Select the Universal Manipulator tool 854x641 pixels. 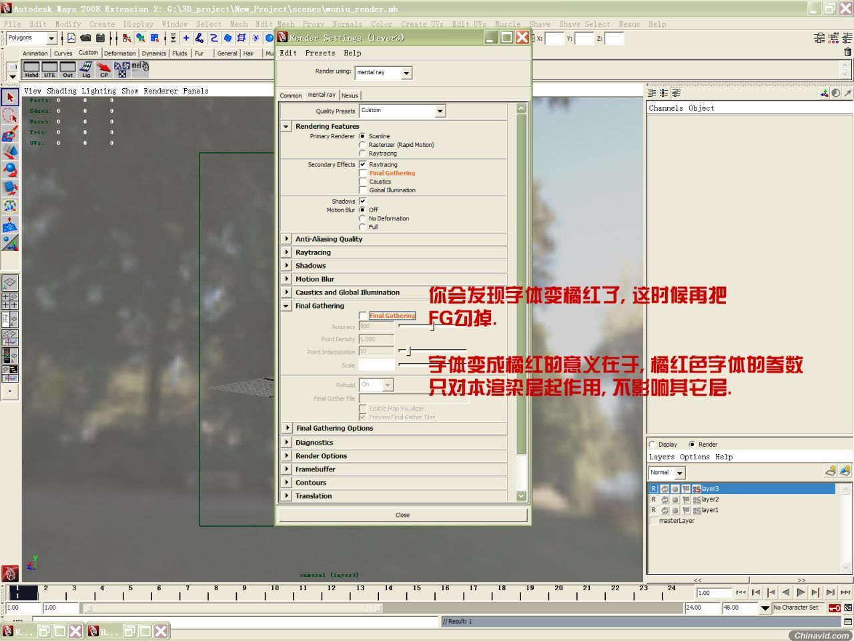(x=9, y=206)
